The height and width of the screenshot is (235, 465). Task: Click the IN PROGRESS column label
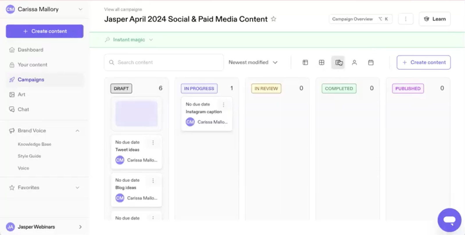click(x=199, y=88)
